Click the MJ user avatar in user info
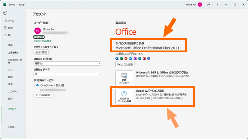Image resolution: width=248 pixels, height=139 pixels. [x=37, y=30]
